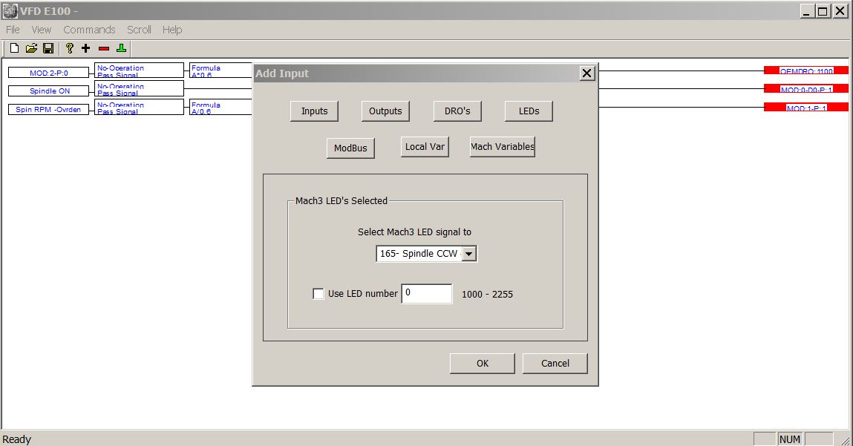Select the Local Var button

425,146
